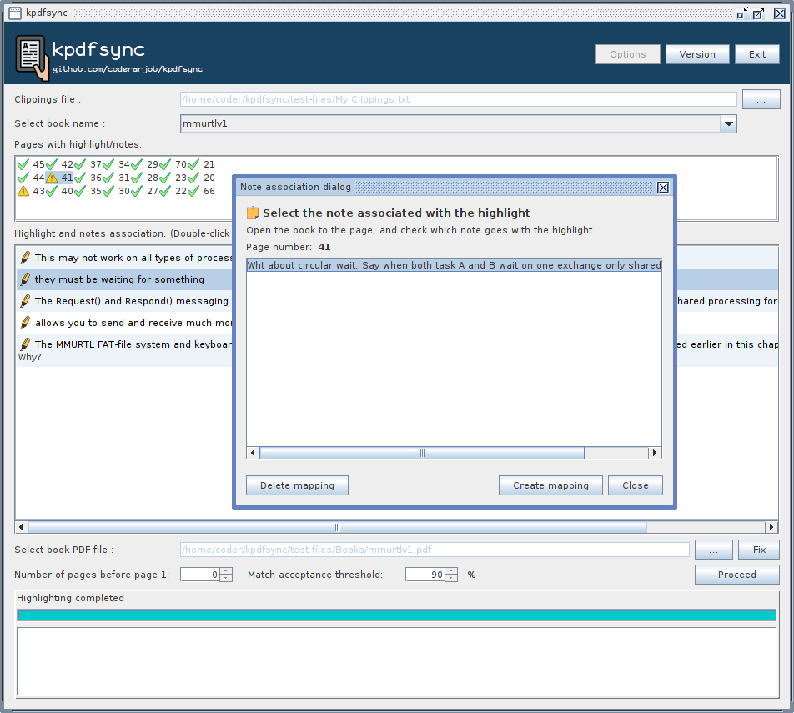
Task: Click the book PDF file path field
Action: tap(435, 550)
